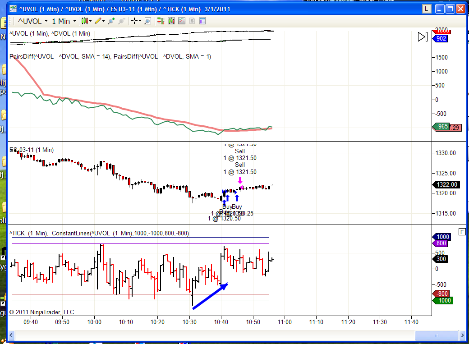Click the Zoom In magnifier icon
Image resolution: width=469 pixels, height=344 pixels.
[111, 21]
